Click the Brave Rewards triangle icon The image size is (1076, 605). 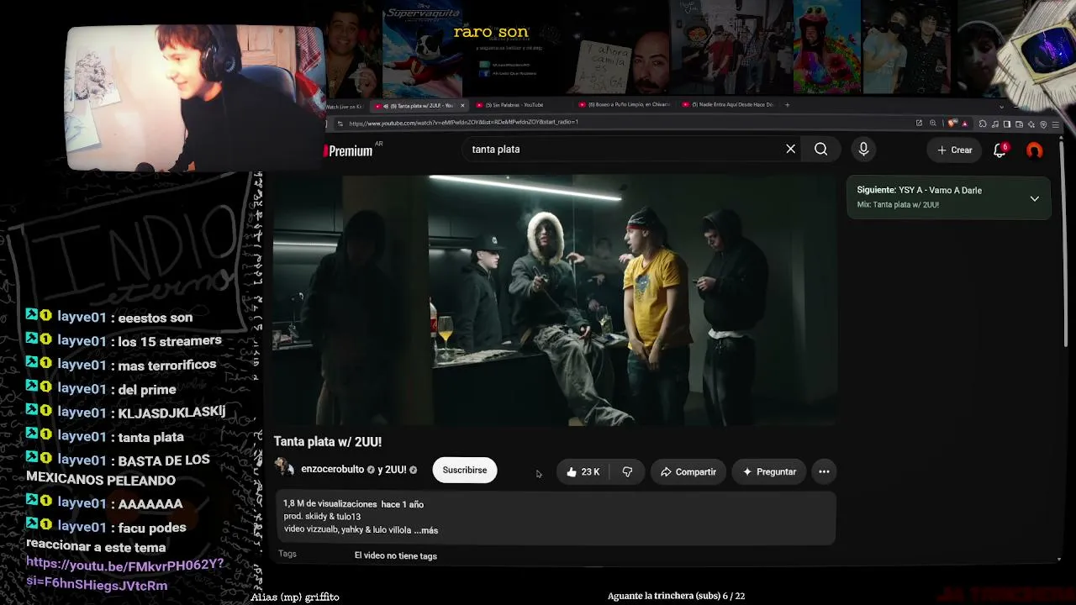click(964, 124)
